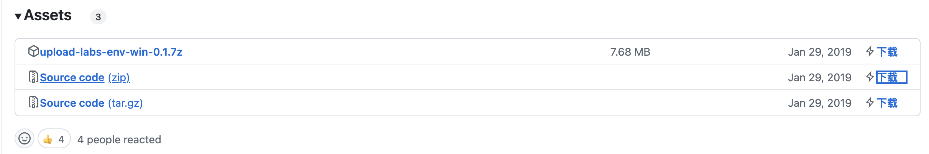
Task: Click the 7.68 MB file size
Action: (x=630, y=52)
